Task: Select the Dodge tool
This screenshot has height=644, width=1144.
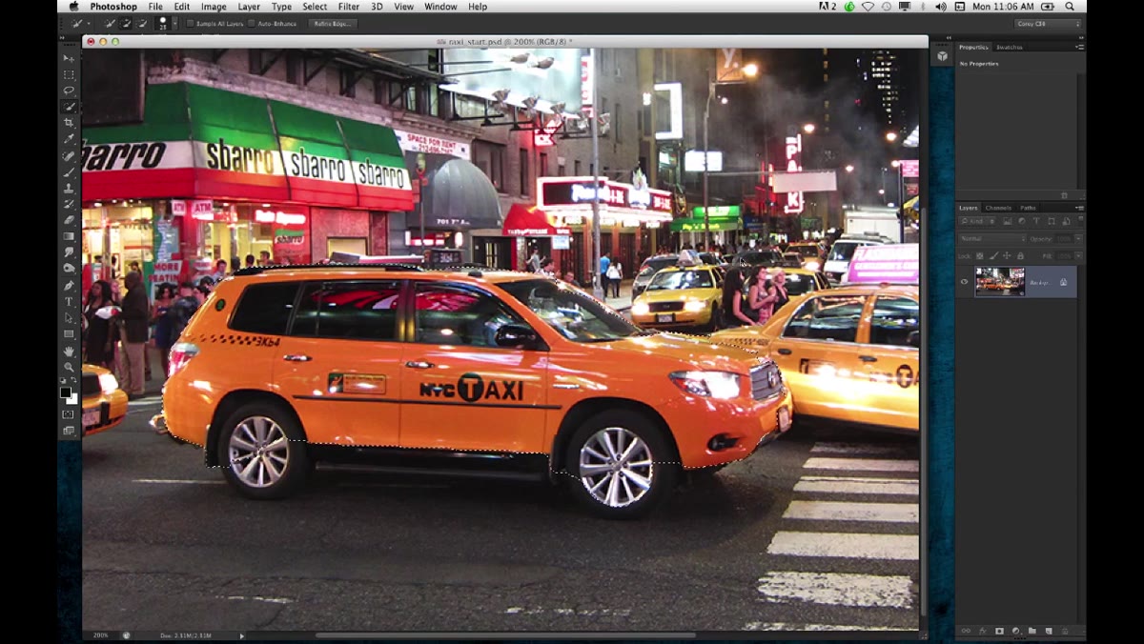Action: 69,269
